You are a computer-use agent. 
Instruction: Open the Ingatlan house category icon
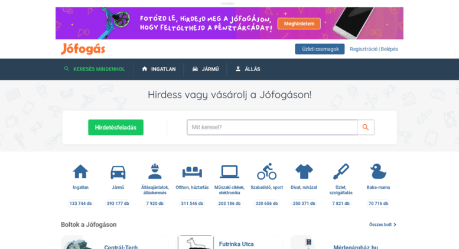pos(80,171)
